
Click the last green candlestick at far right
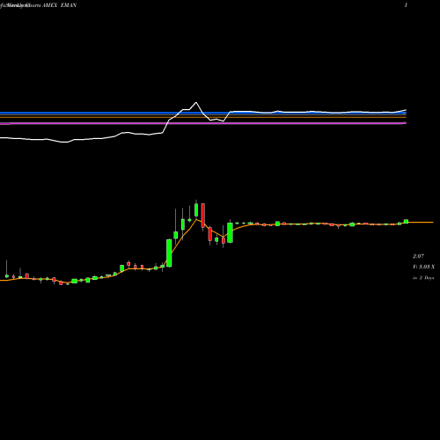406,221
